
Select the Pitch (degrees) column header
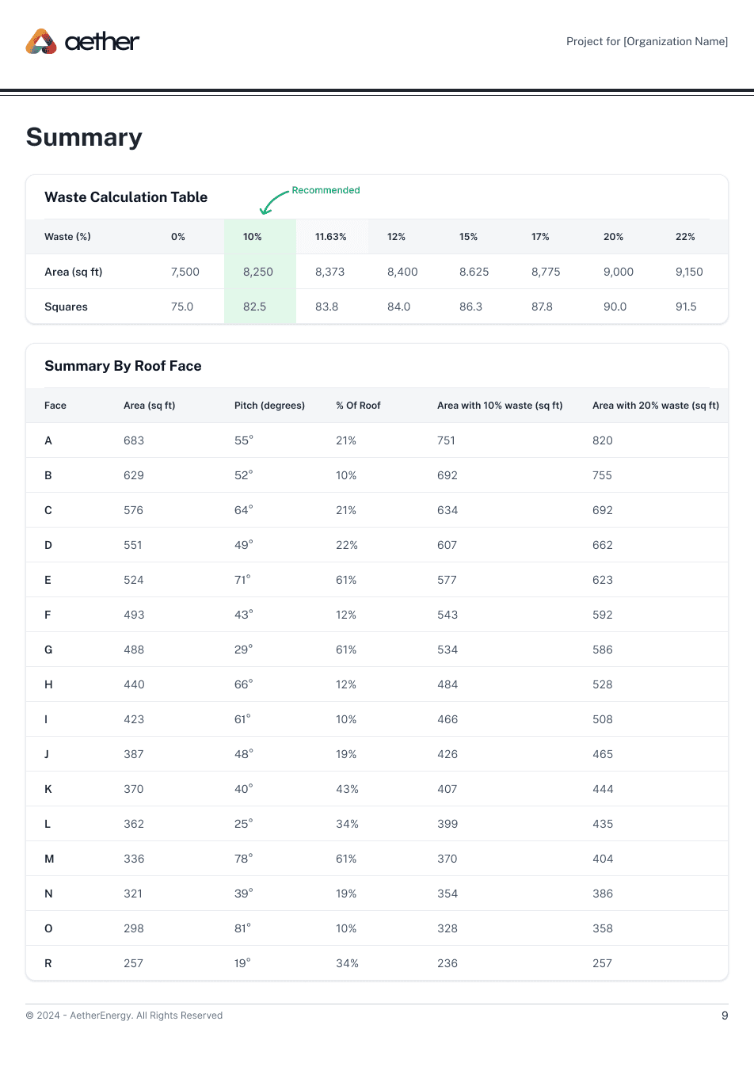pyautogui.click(x=269, y=406)
